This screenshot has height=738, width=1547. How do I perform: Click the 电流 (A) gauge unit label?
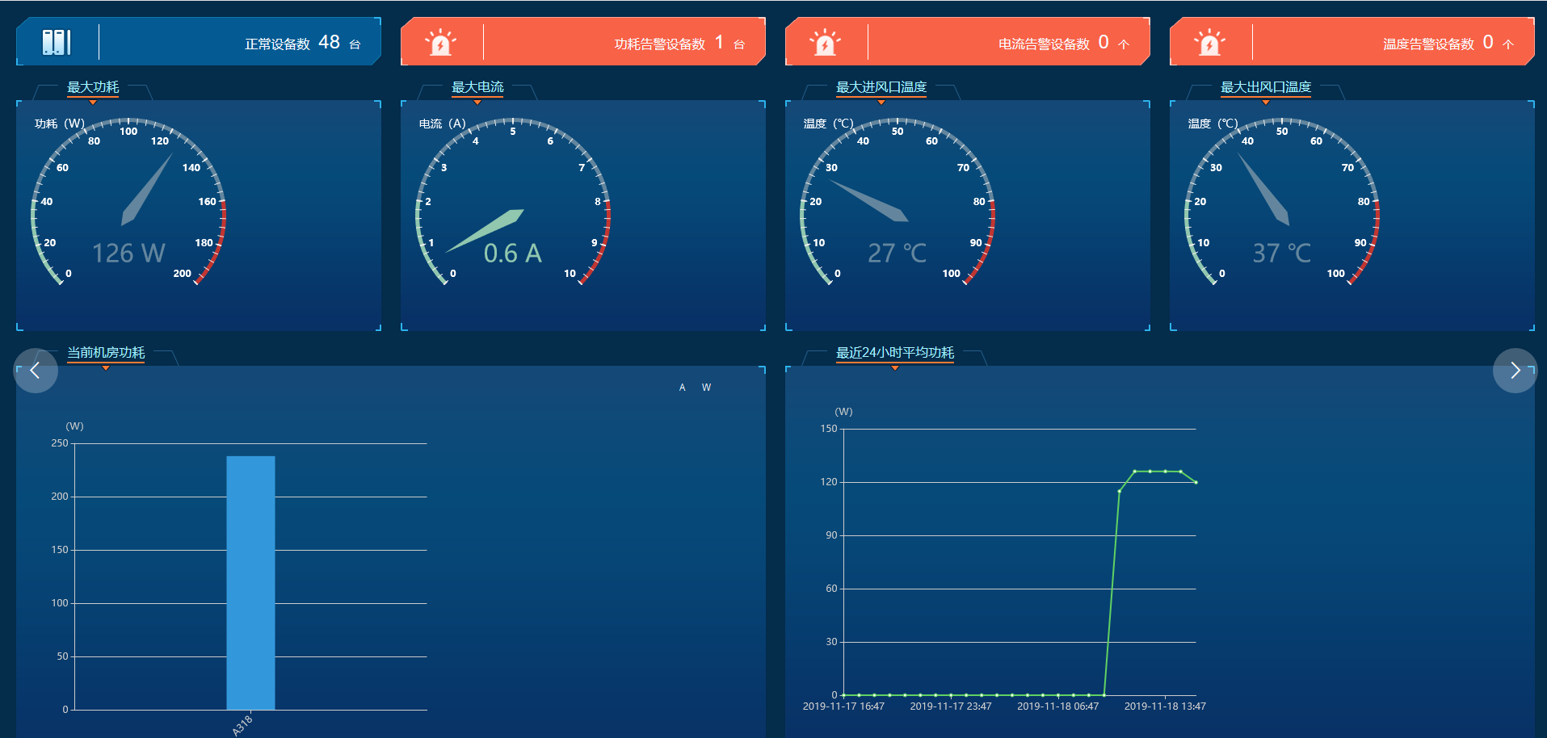coord(443,124)
